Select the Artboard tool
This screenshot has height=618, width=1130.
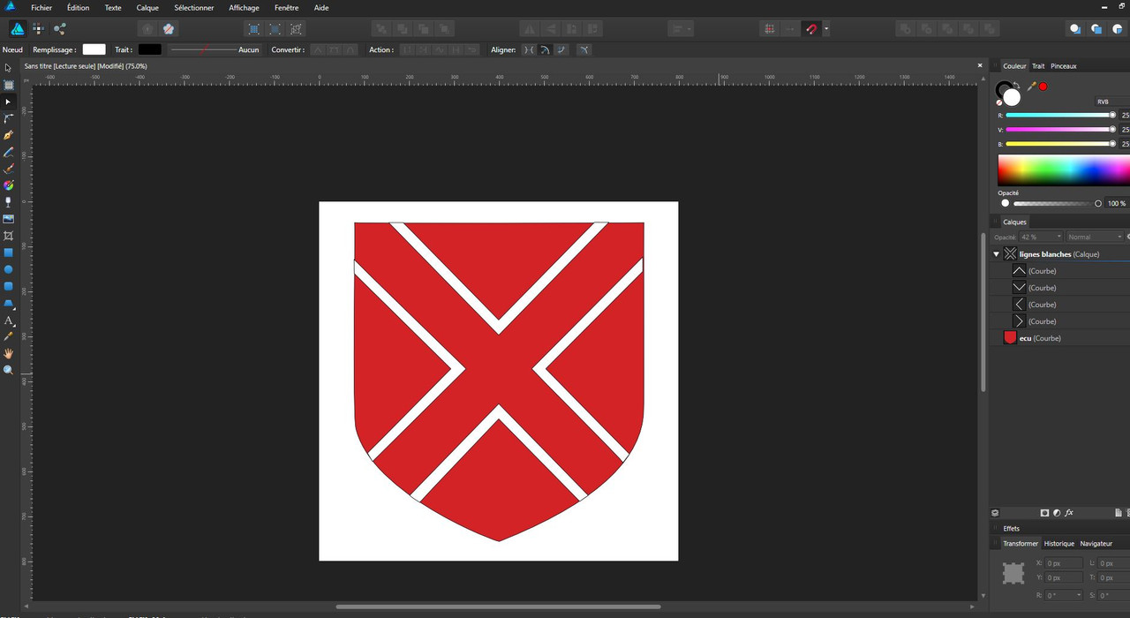pos(8,85)
